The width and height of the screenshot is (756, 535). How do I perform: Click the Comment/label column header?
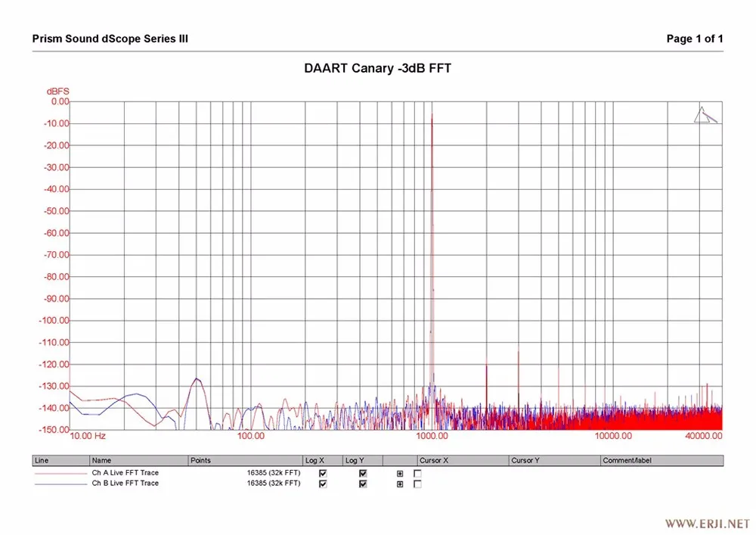(x=662, y=460)
